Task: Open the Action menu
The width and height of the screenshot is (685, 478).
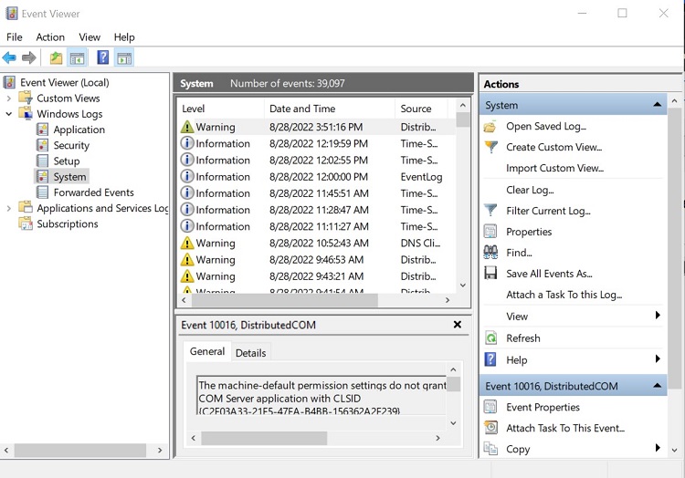Action: click(50, 37)
